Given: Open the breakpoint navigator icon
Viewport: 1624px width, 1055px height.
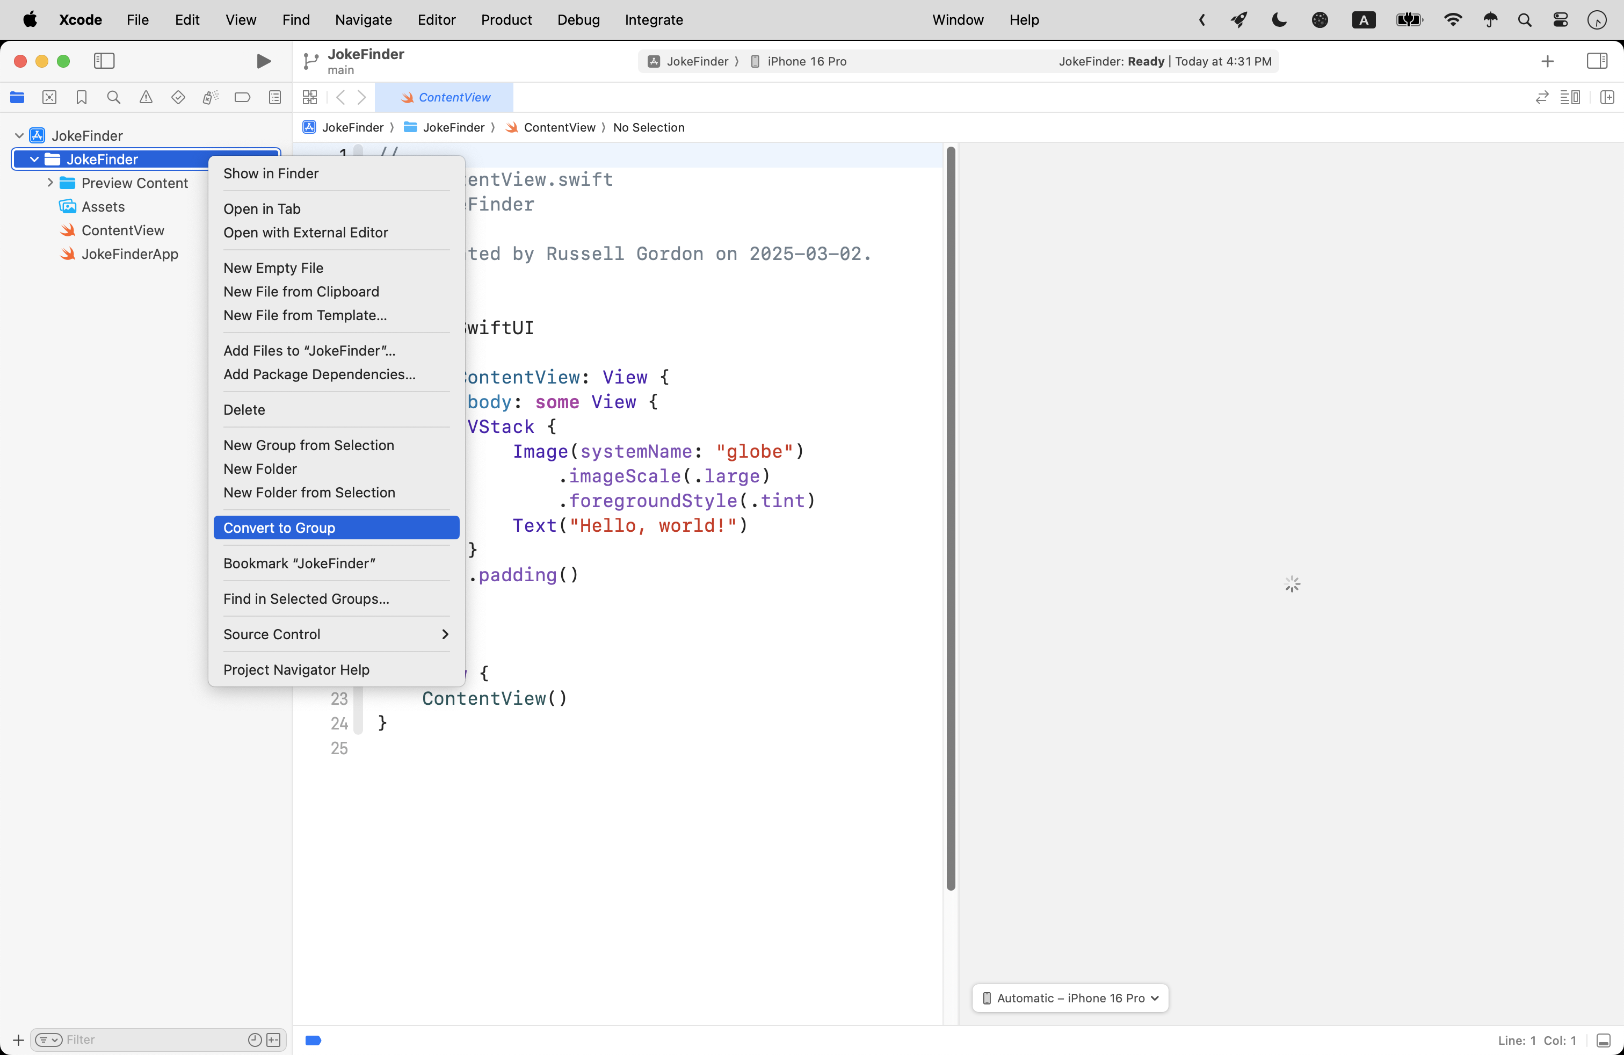Looking at the screenshot, I should click(242, 98).
